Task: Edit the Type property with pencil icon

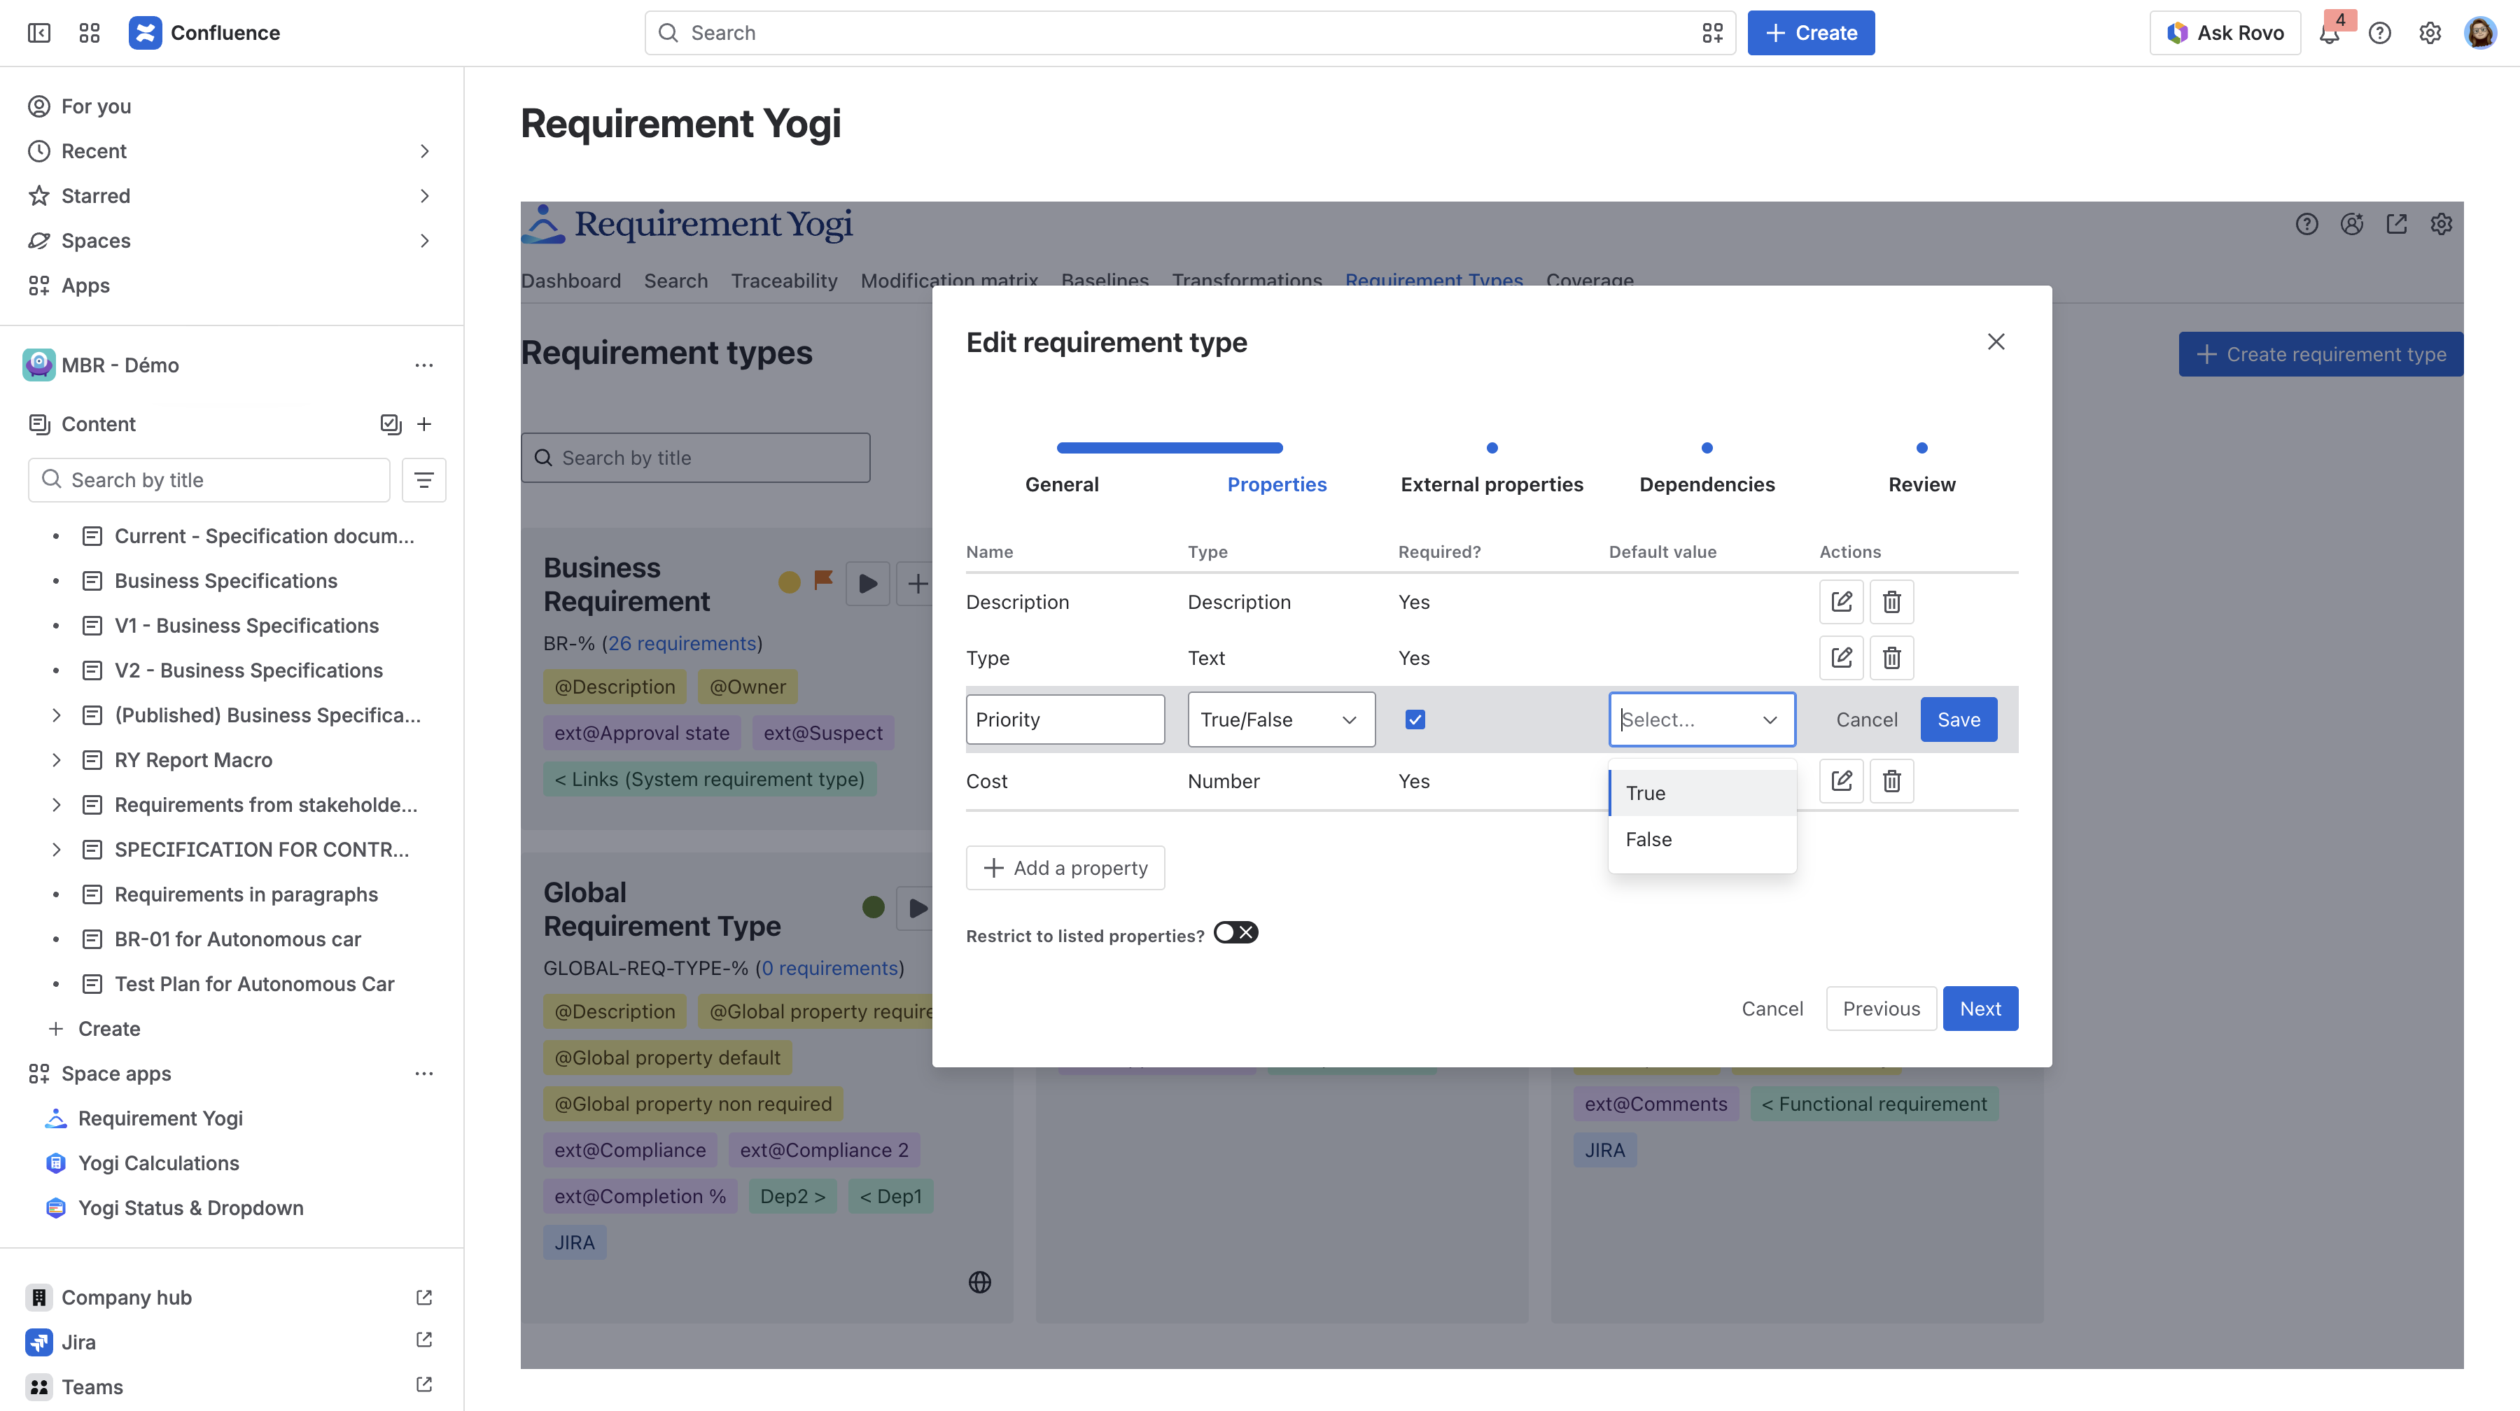Action: [1841, 657]
